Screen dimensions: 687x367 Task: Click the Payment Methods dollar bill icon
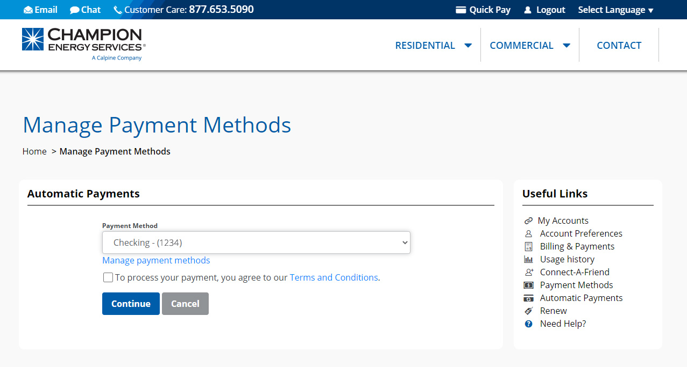pos(528,285)
